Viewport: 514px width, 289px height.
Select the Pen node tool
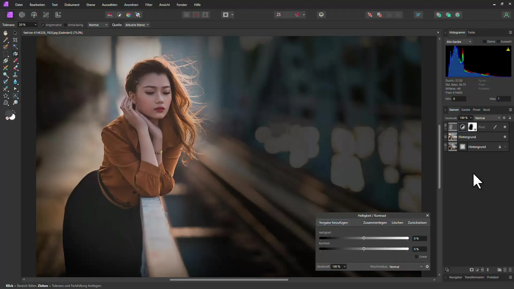click(x=15, y=89)
